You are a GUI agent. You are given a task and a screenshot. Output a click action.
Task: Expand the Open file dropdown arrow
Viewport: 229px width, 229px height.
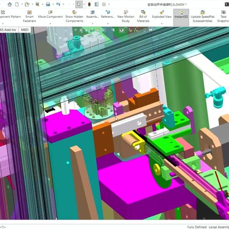(32, 4)
